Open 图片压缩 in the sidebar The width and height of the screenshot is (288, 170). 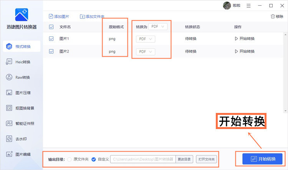(x=22, y=93)
